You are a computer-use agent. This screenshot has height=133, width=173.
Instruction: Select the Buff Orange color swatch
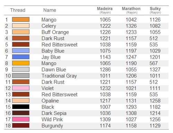coord(21,32)
